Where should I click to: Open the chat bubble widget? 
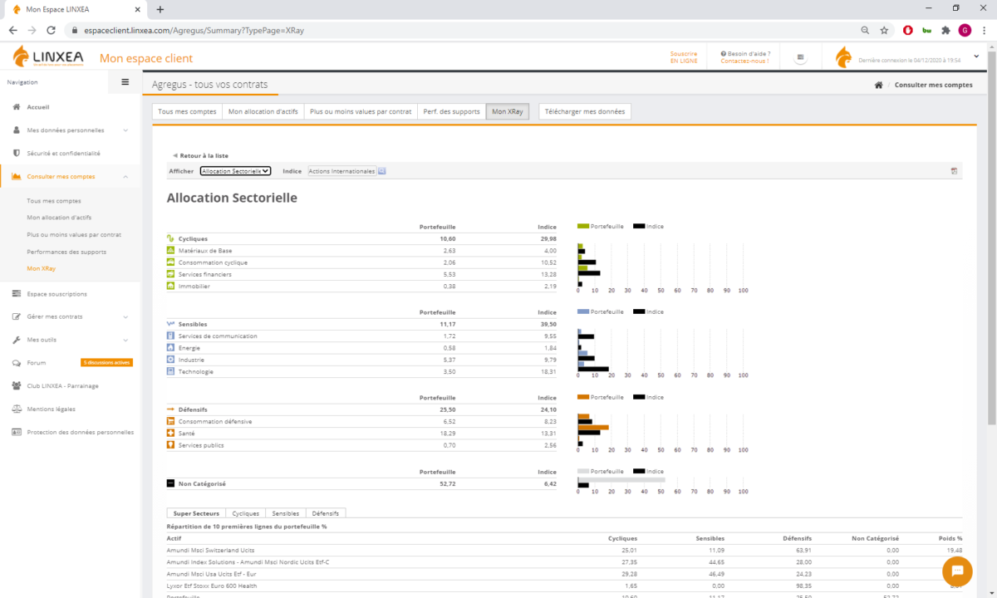click(x=957, y=571)
